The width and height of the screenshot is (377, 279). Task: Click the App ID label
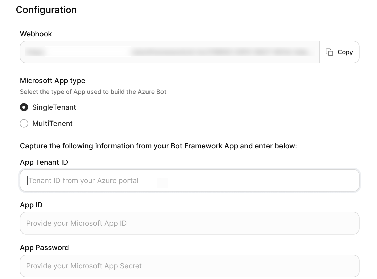click(x=31, y=205)
